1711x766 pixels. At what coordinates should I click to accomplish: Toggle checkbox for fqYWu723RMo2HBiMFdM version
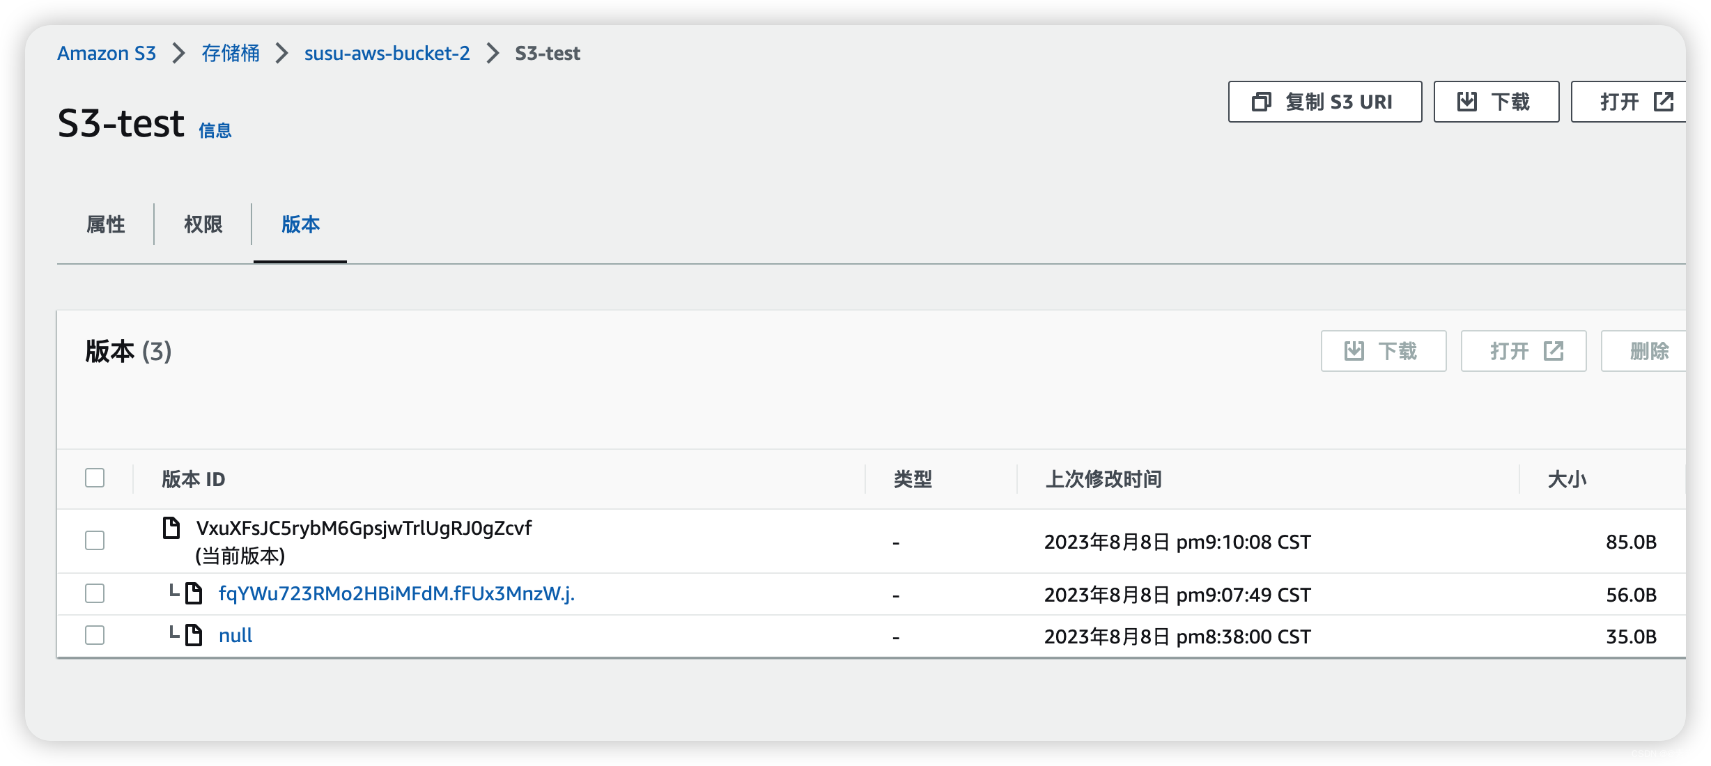[95, 595]
